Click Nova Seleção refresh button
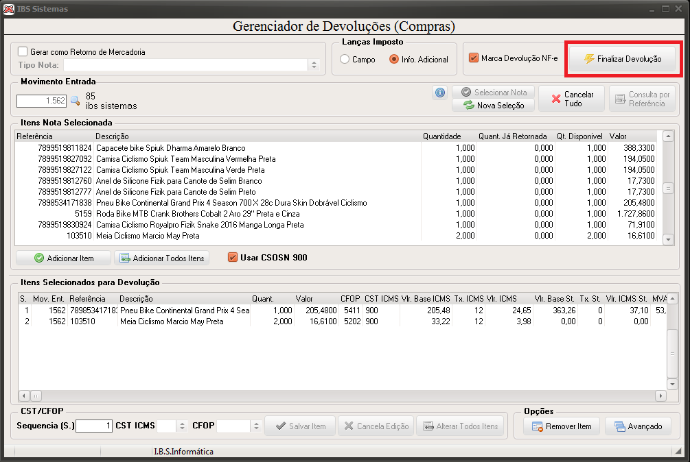Screen dimensions: 690x462 tap(494, 106)
